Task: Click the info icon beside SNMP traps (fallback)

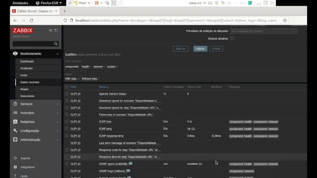Action: pyautogui.click(x=128, y=171)
